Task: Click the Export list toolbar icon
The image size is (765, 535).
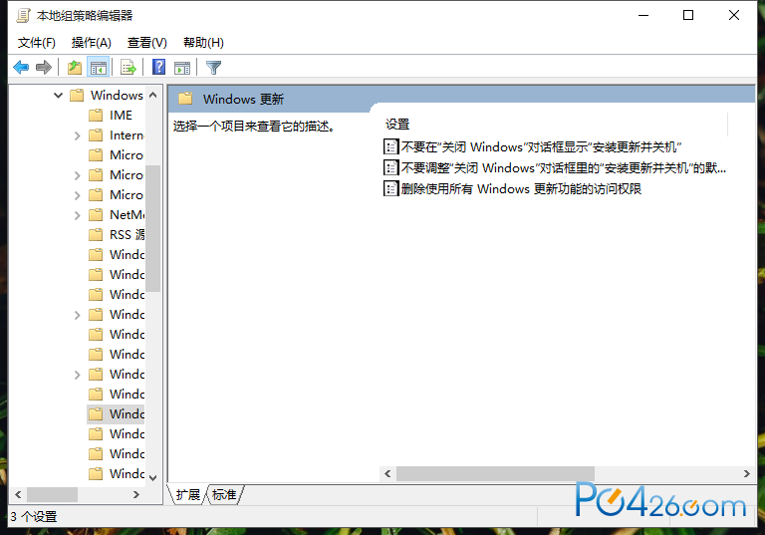Action: coord(128,67)
